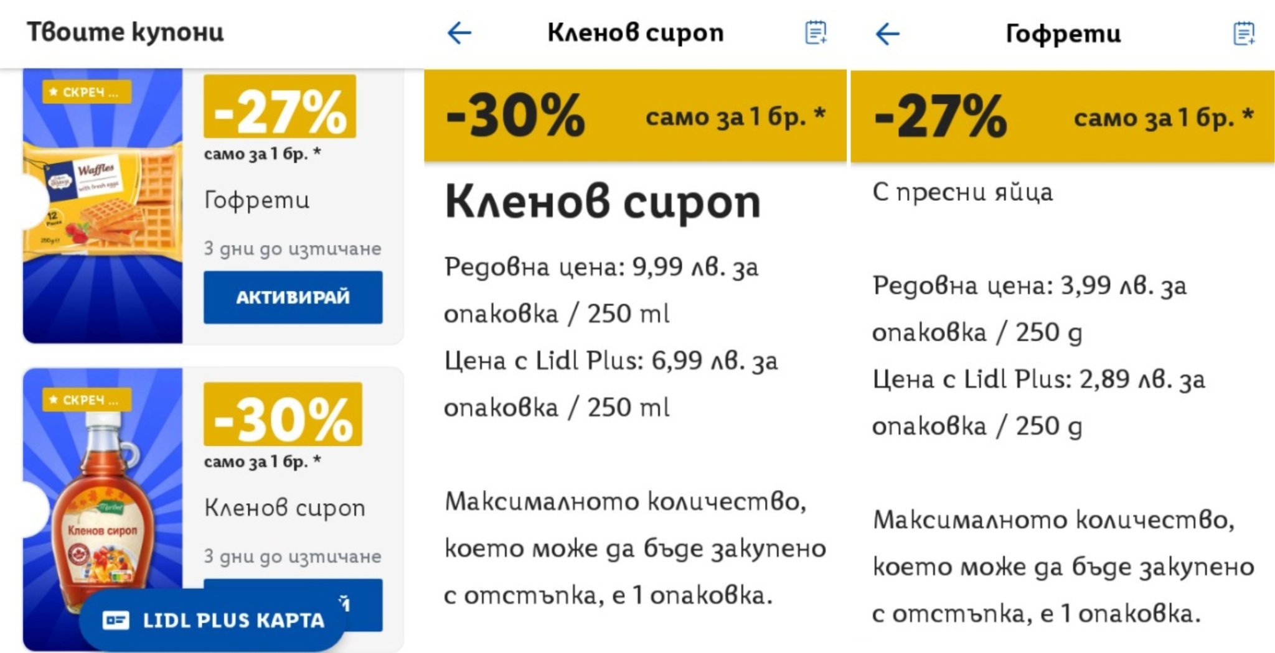The image size is (1275, 653).
Task: Open the waffles product image thumbnail
Action: pyautogui.click(x=103, y=205)
